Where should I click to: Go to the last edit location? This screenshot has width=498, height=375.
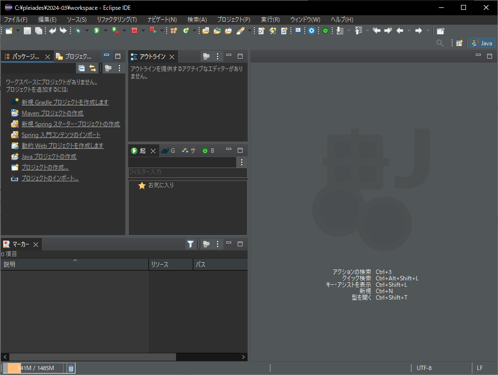pos(377,31)
